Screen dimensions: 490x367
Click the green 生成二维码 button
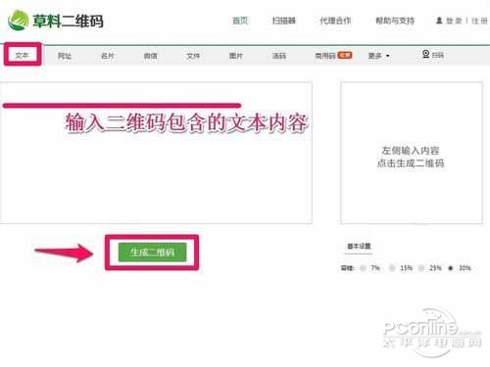click(152, 252)
